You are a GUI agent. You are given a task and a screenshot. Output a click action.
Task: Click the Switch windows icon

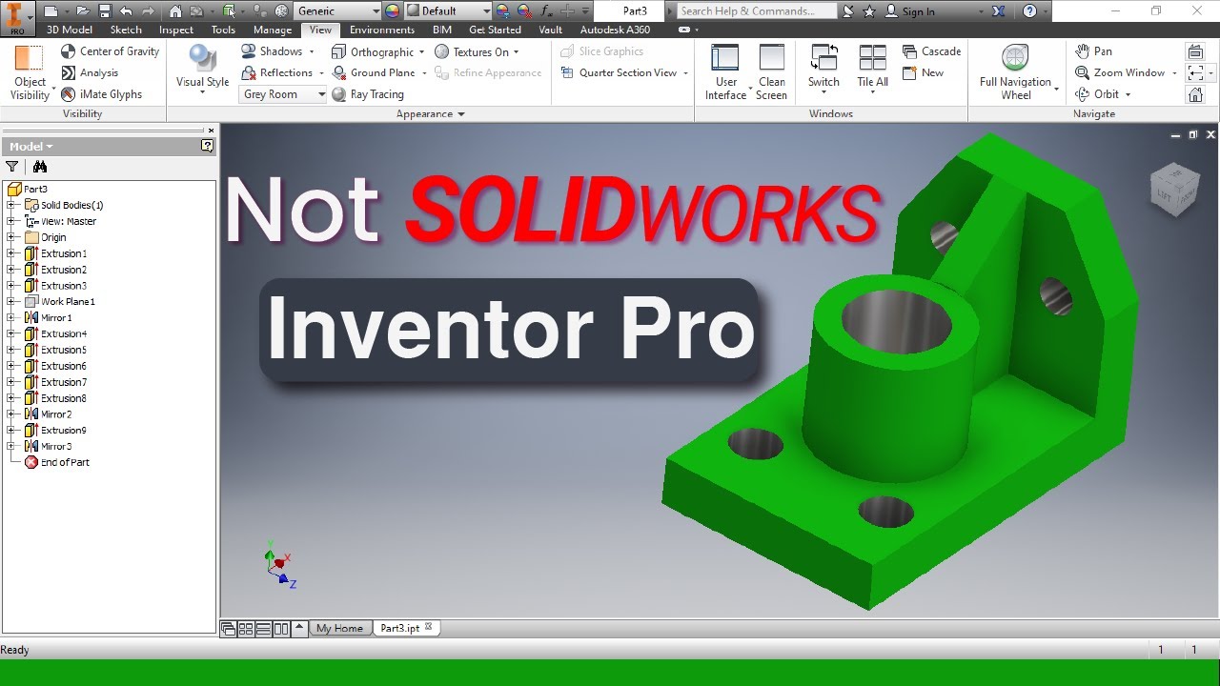click(x=823, y=67)
